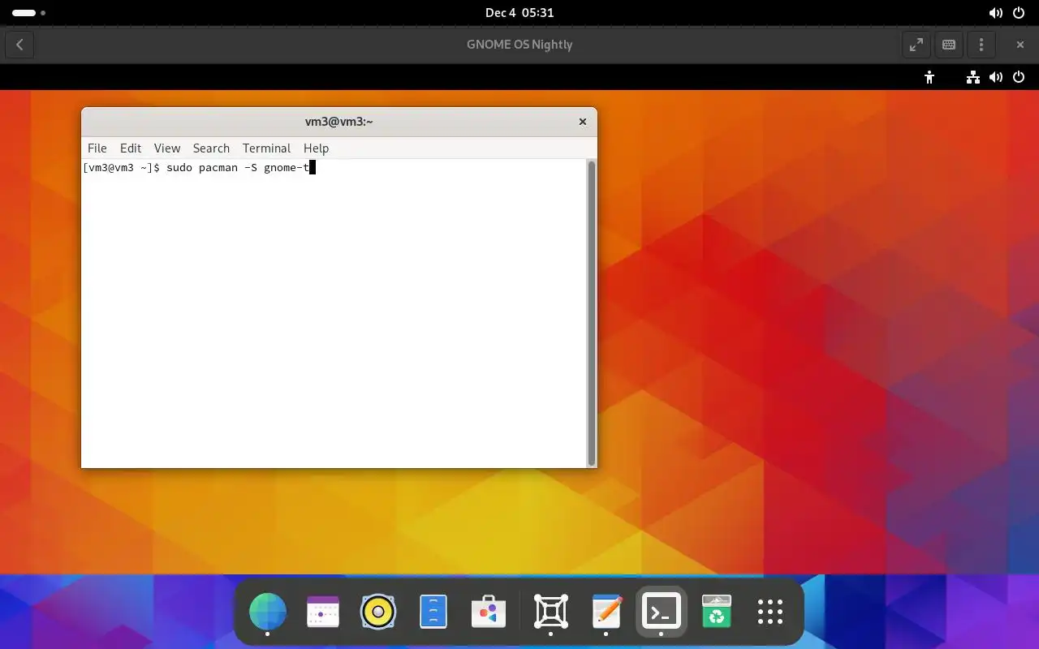1039x649 pixels.
Task: Open the Dec 4 05:31 clock menu
Action: point(519,13)
